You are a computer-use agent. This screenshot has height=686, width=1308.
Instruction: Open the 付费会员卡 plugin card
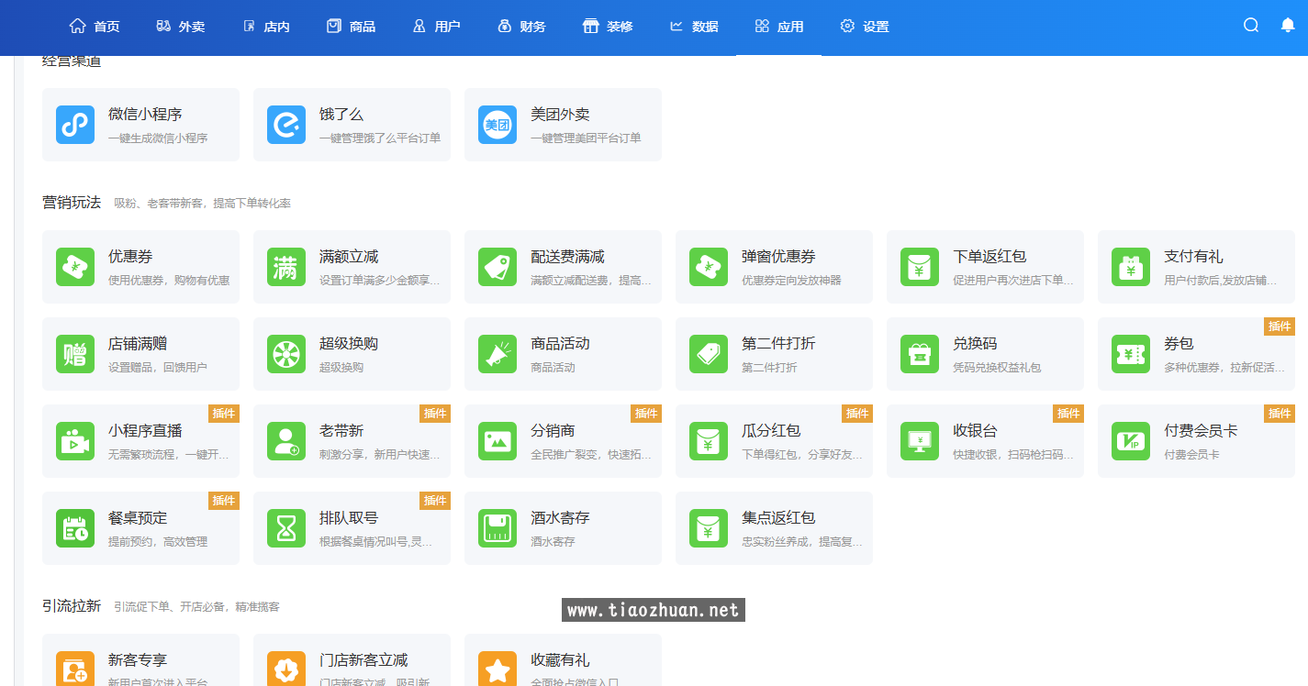(x=1196, y=441)
